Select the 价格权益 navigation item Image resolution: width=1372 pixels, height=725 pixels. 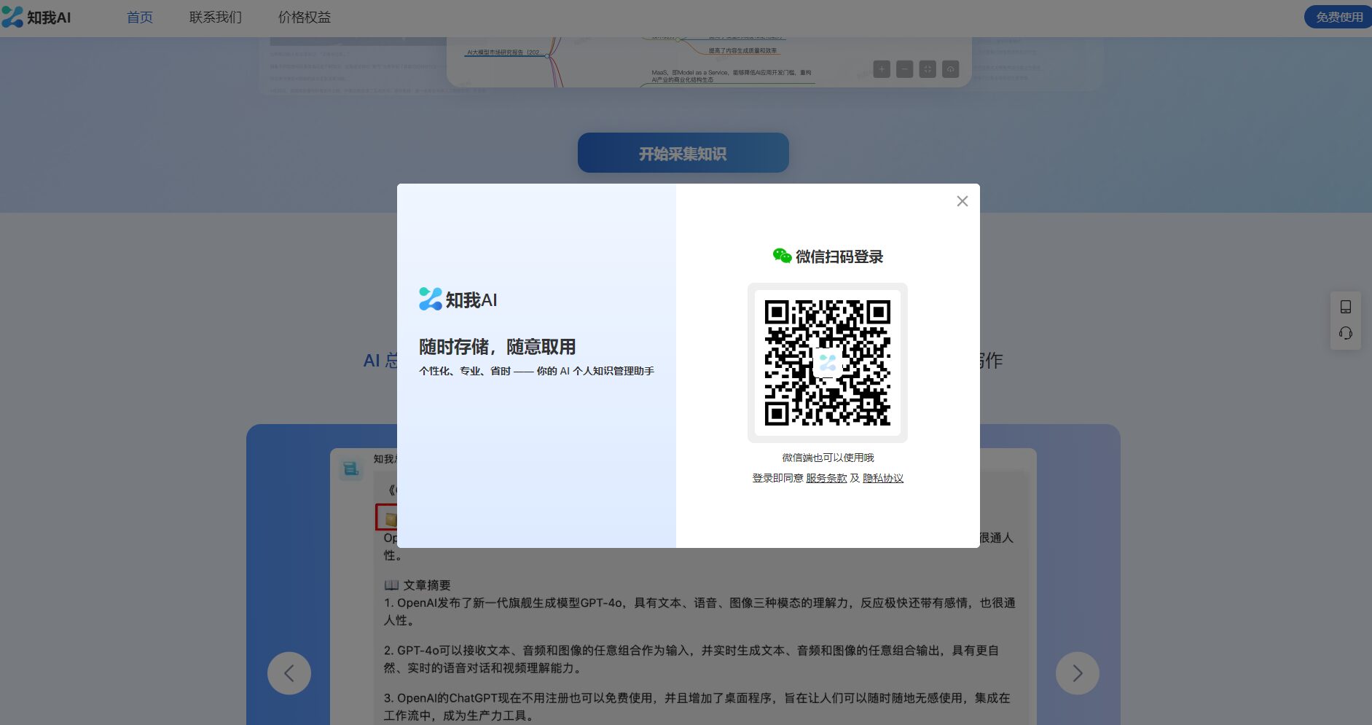pos(304,17)
